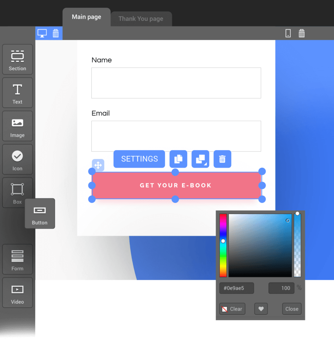Select the Section widget in sidebar
The height and width of the screenshot is (341, 334).
point(17,60)
